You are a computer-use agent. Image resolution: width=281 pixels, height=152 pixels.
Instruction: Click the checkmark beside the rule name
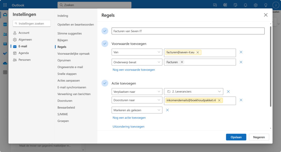click(105, 31)
